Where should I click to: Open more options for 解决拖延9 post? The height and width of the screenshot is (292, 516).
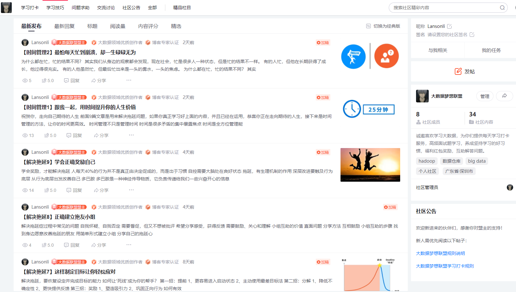pos(131,190)
